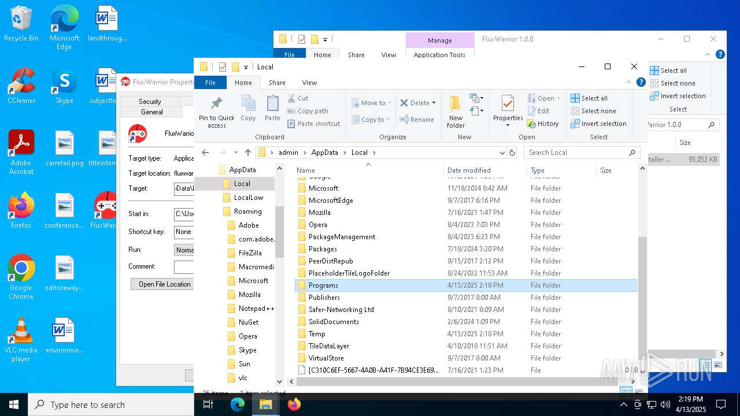
Task: Select General tab in FluxWarrior Properties
Action: pos(151,112)
